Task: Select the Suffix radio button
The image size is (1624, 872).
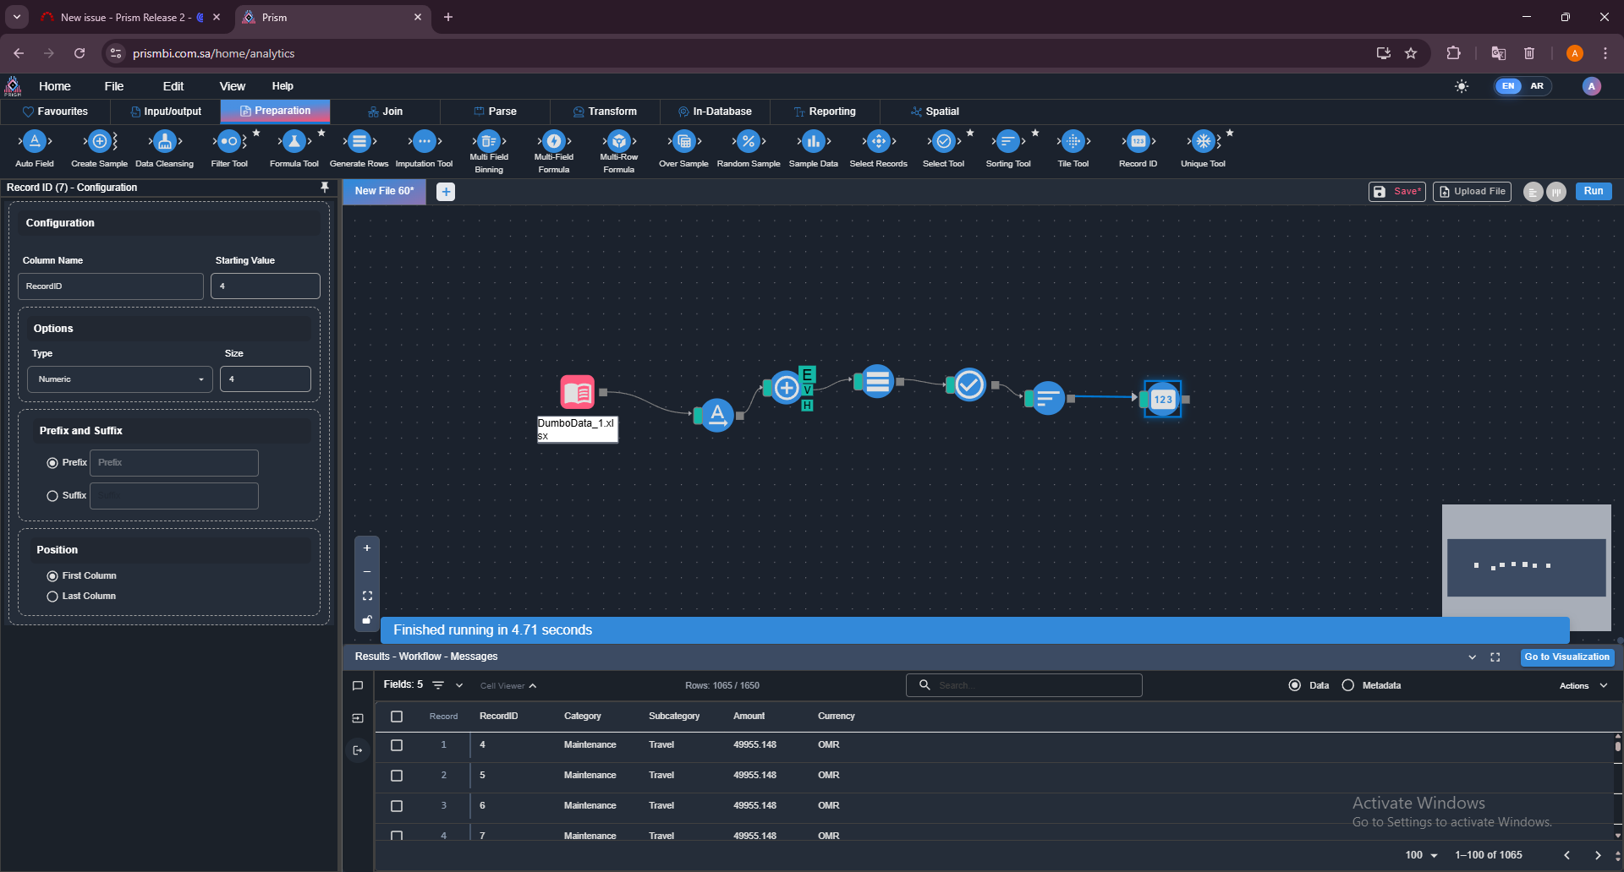Action: coord(52,496)
